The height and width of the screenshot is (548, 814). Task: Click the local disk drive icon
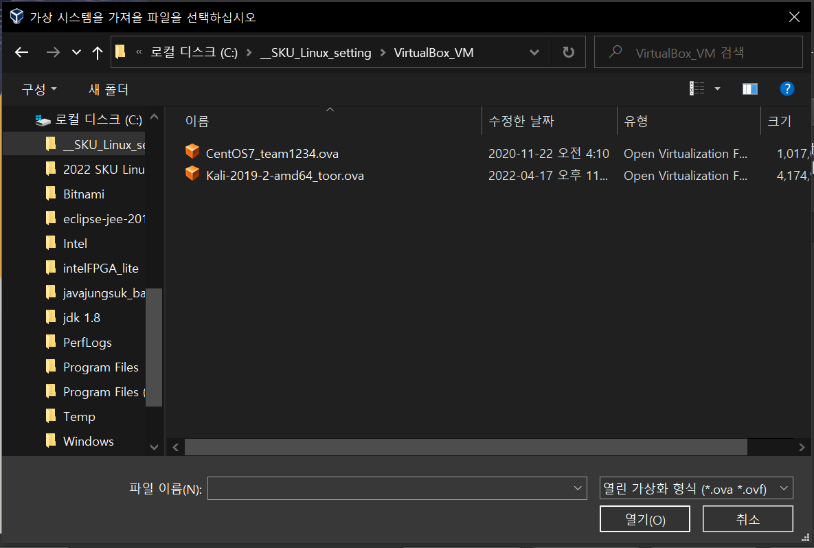tap(43, 120)
